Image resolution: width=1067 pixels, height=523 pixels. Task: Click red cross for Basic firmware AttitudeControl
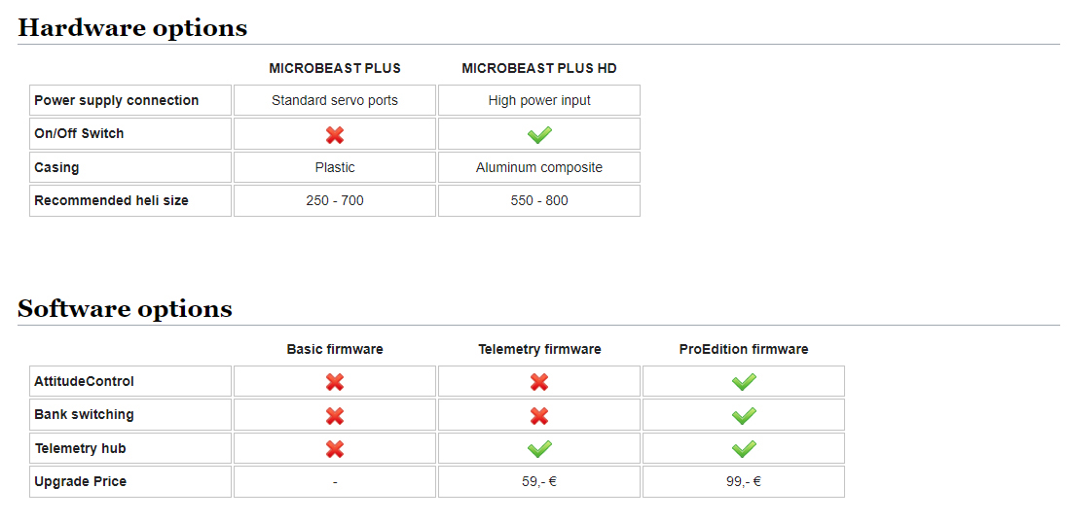335,382
